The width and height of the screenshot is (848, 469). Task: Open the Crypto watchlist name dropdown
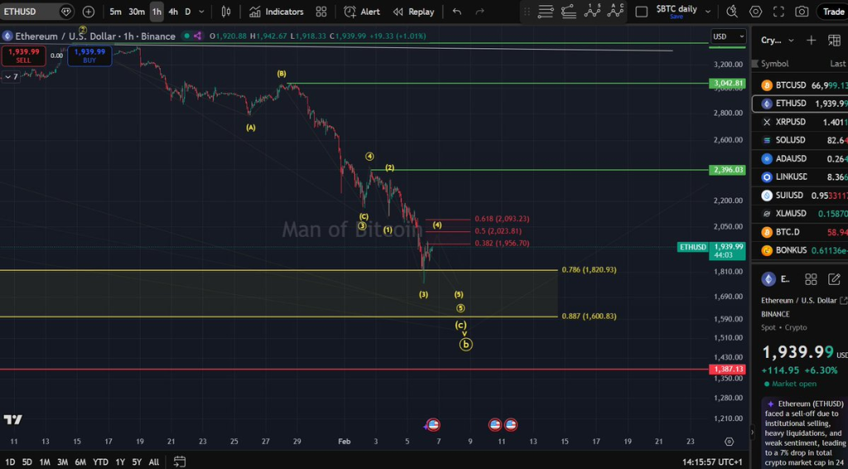pyautogui.click(x=778, y=40)
